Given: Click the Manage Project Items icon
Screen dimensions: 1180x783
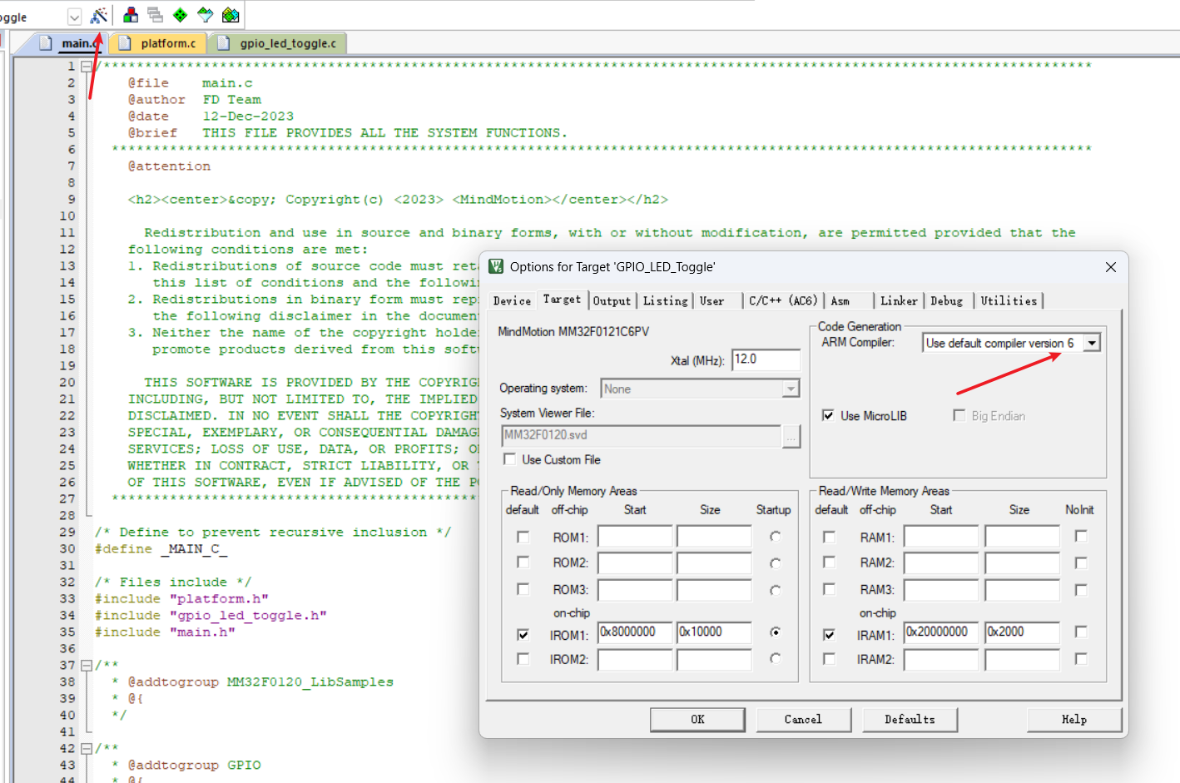Looking at the screenshot, I should click(x=131, y=15).
